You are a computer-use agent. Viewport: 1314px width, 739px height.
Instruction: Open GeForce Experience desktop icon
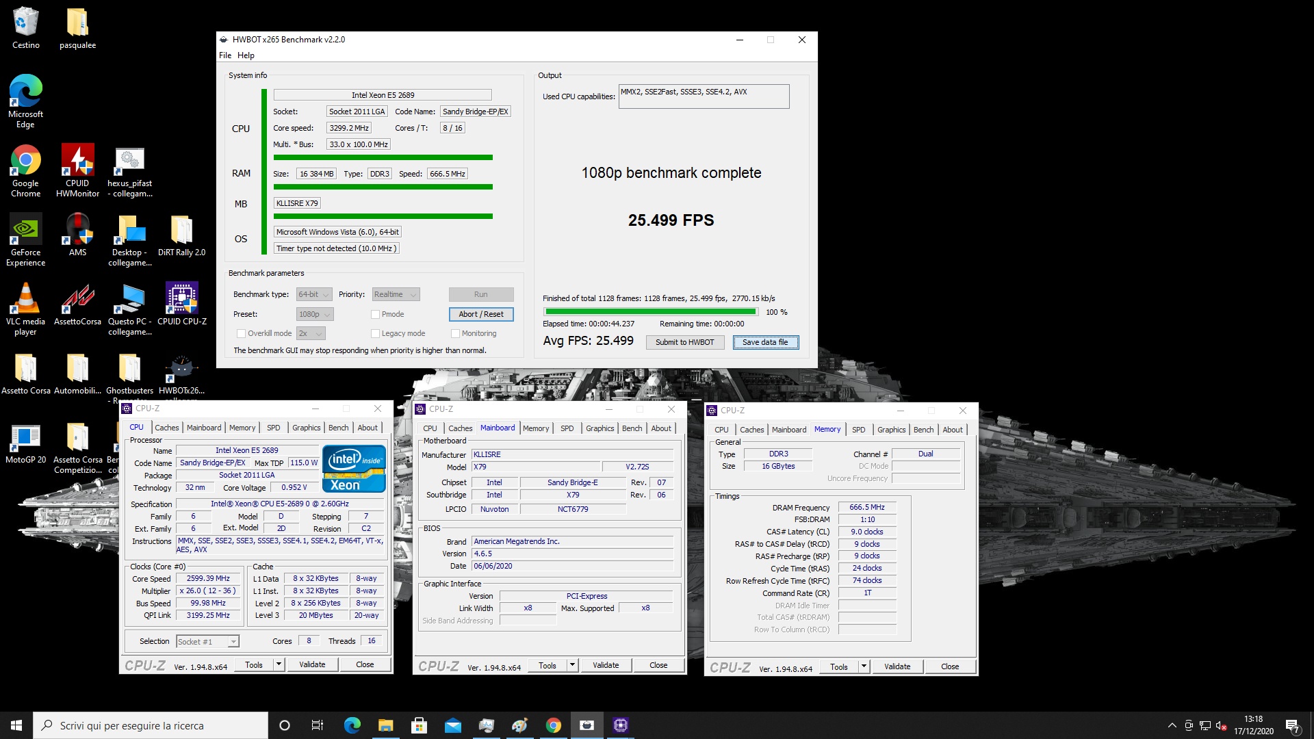[x=25, y=240]
